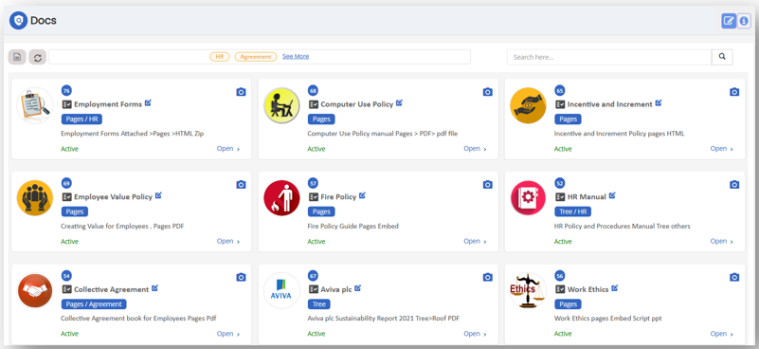The image size is (759, 349).
Task: Click the Collective Agreement handshake thumbnail
Action: 35,290
